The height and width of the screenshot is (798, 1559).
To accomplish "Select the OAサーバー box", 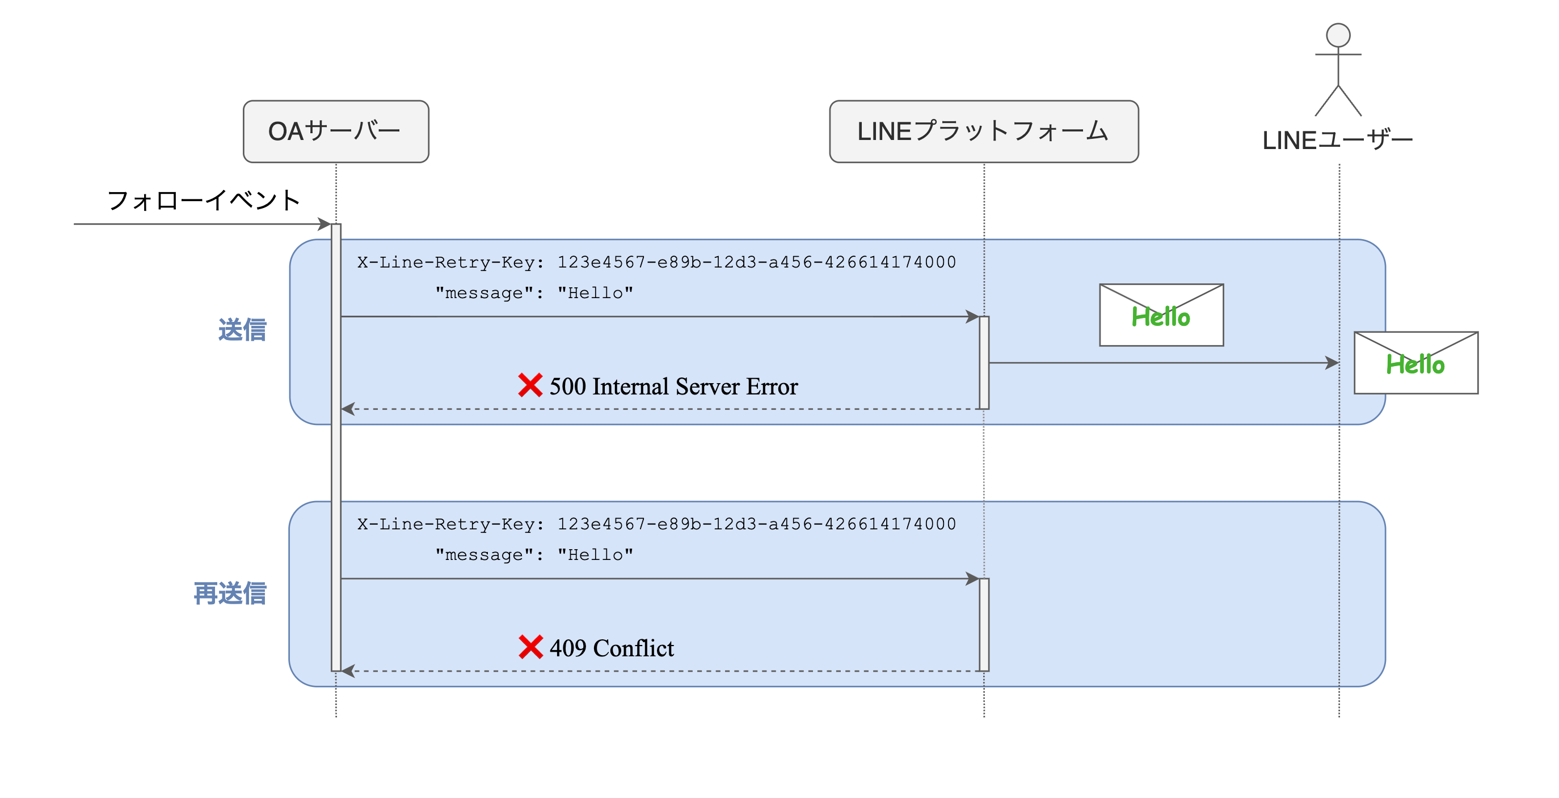I will 336,131.
